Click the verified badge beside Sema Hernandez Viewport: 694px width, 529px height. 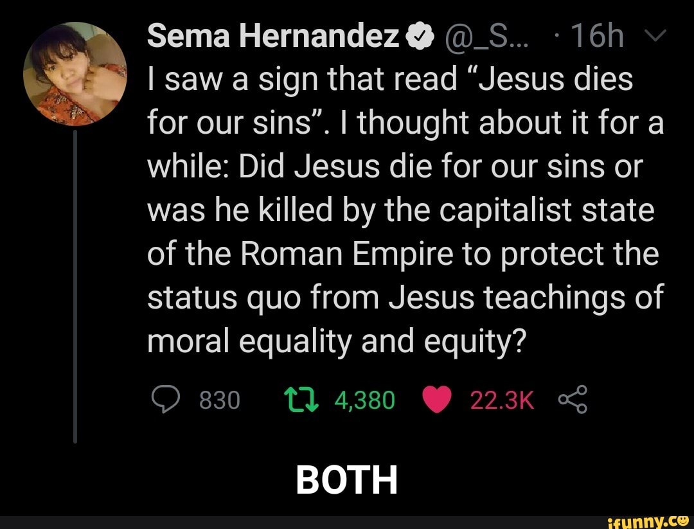(x=417, y=39)
